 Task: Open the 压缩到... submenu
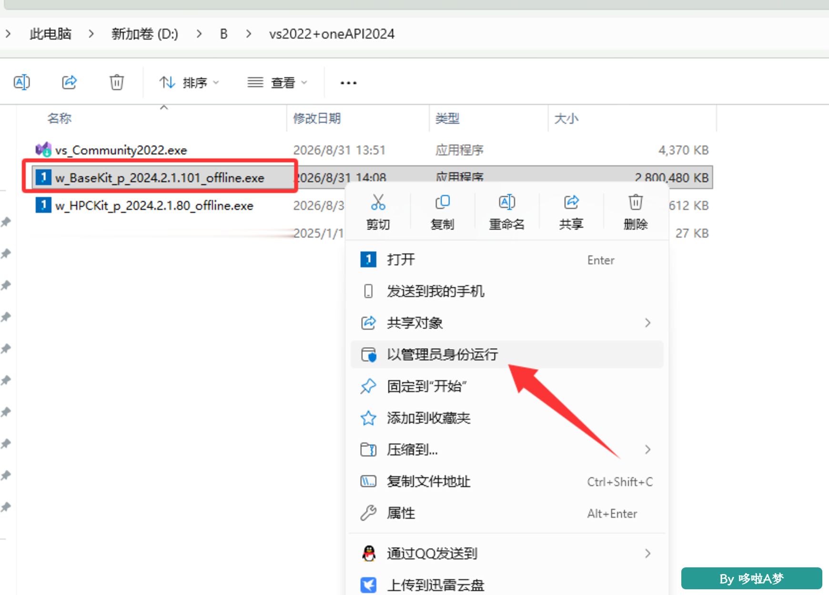point(507,450)
